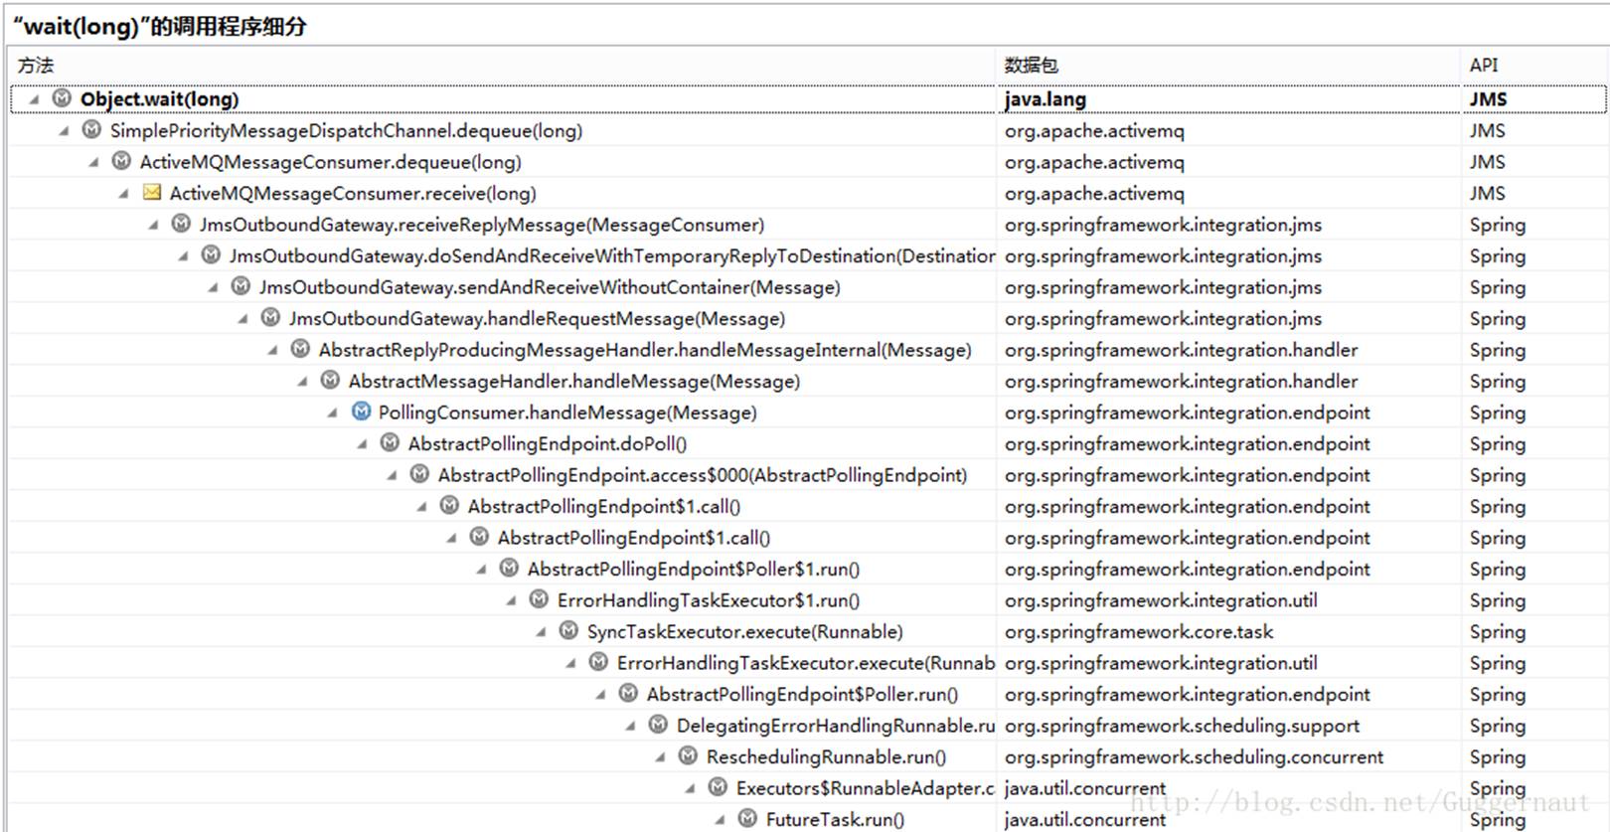Collapse SyncTaskExecutor.execute node arrow
1610x832 pixels.
point(542,631)
